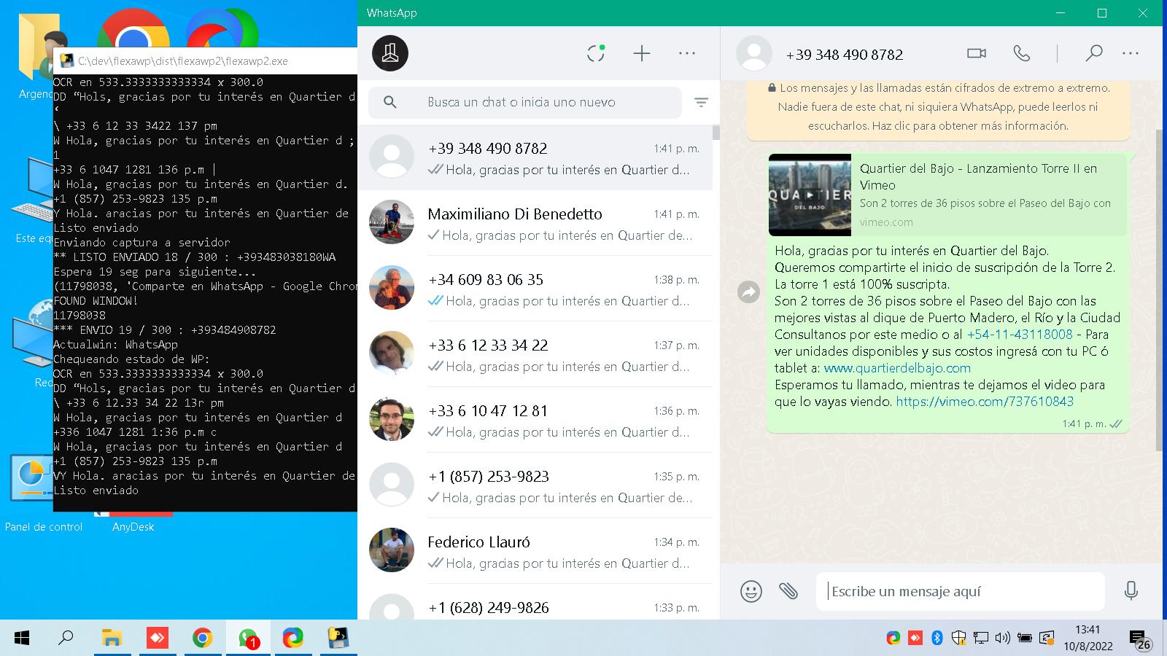Start a new chat with plus icon

point(642,53)
